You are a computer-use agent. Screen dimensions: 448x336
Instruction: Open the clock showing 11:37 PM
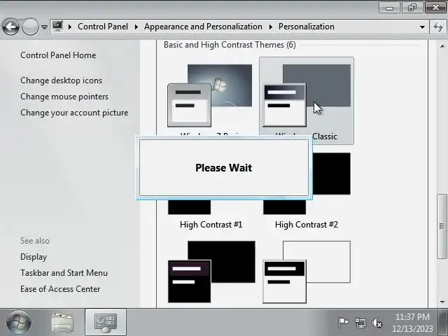tap(412, 323)
